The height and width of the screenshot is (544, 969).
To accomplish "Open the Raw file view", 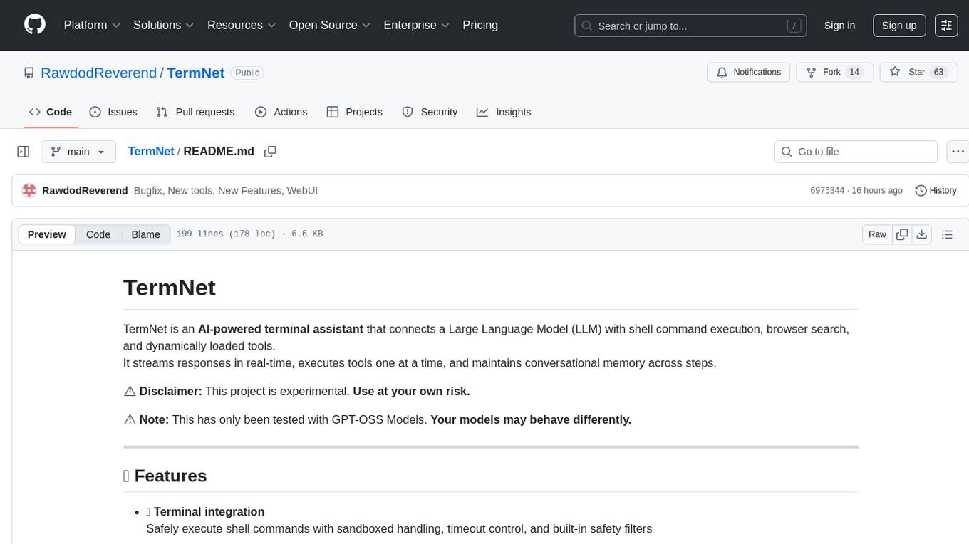I will [877, 234].
